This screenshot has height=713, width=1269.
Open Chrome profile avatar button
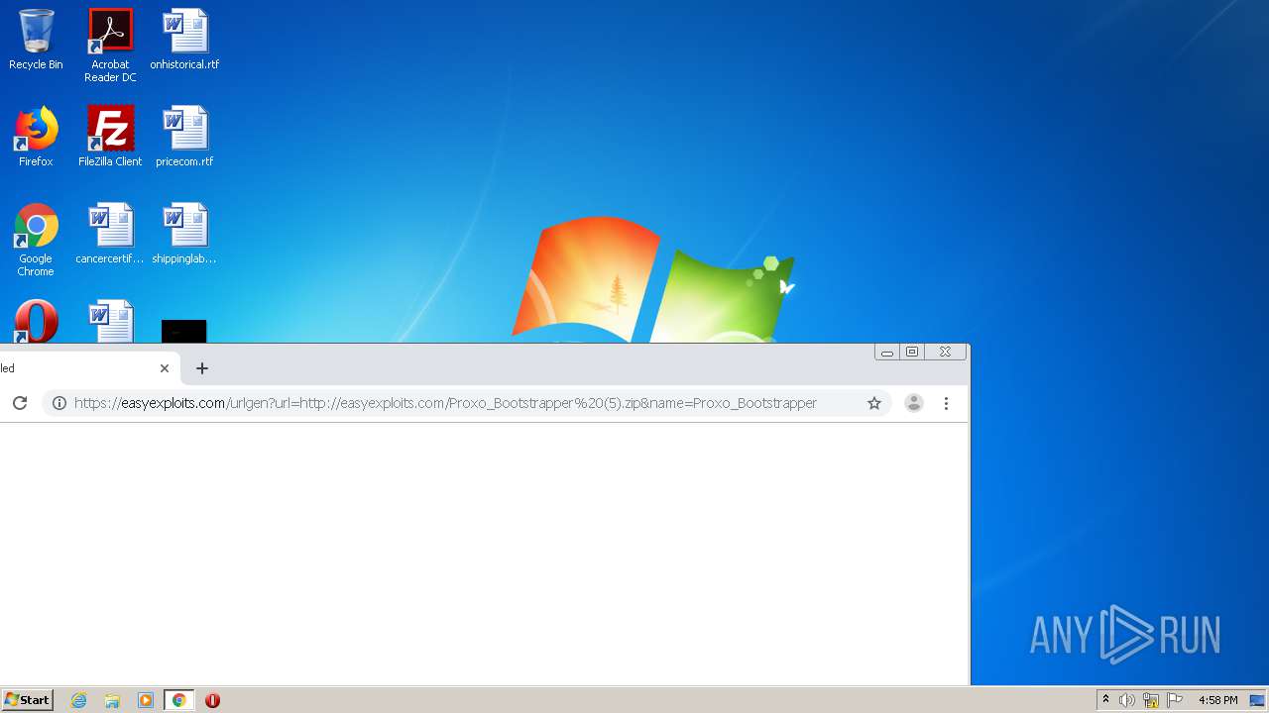pos(914,403)
